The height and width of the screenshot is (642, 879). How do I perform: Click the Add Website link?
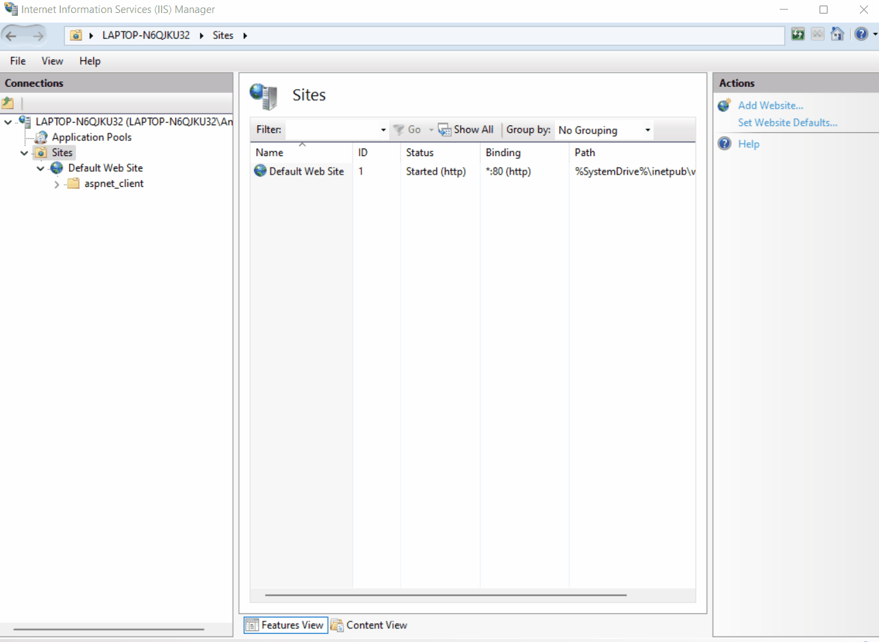pos(770,105)
